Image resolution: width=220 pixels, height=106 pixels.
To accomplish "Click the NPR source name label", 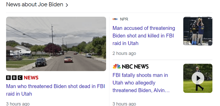I will (124, 19).
